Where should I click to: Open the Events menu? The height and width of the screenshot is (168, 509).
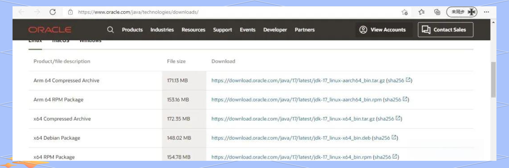point(248,30)
